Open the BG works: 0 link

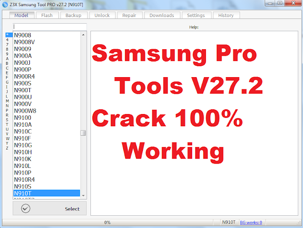point(251,222)
